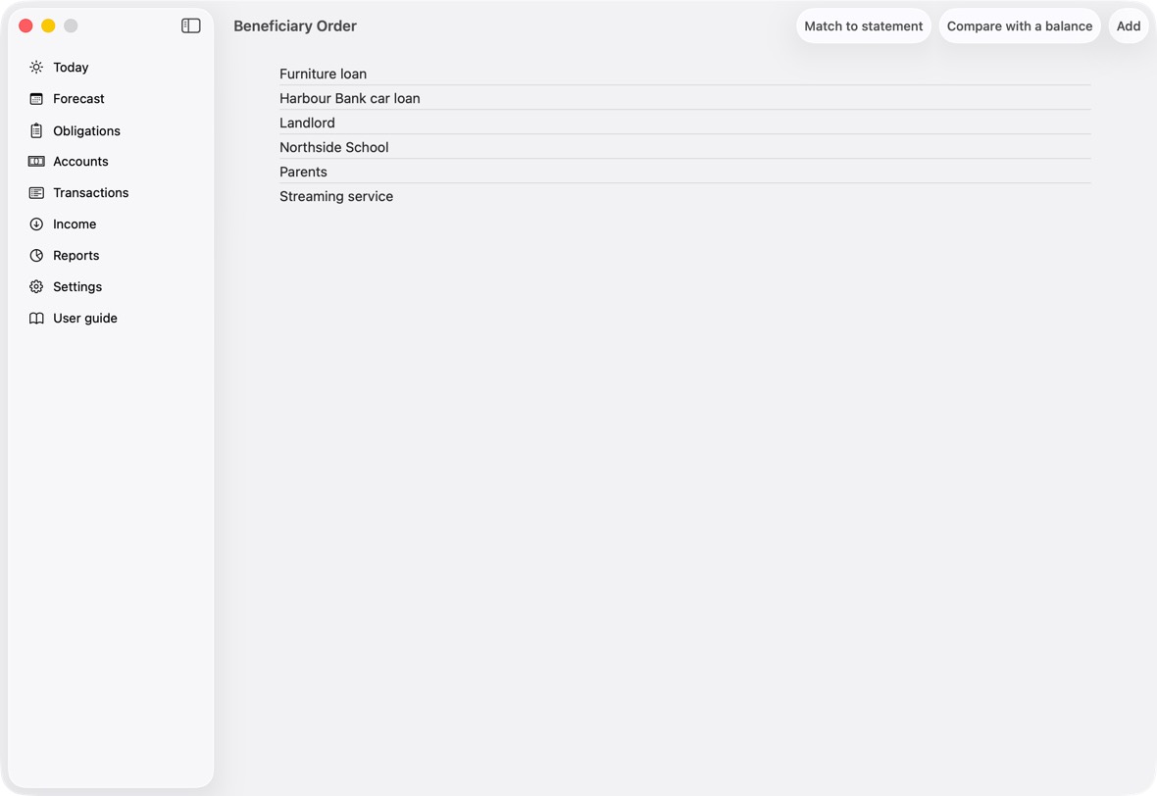The width and height of the screenshot is (1157, 796).
Task: Close the window with red button
Action: pyautogui.click(x=25, y=25)
